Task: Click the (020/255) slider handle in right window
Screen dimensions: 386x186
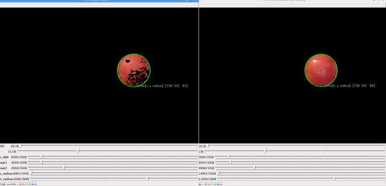Action: 230,157
